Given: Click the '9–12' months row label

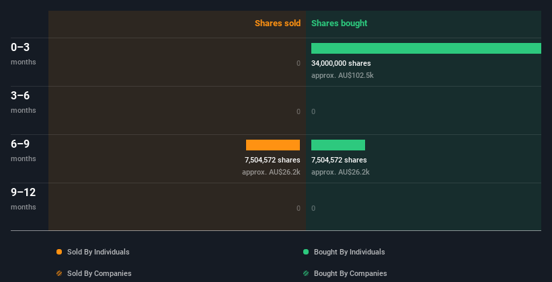Looking at the screenshot, I should (x=24, y=192).
